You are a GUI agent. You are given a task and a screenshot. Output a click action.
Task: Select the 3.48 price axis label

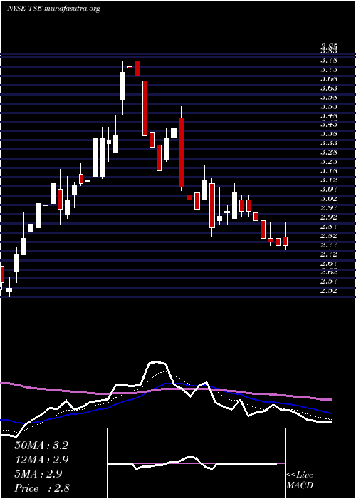tap(329, 115)
